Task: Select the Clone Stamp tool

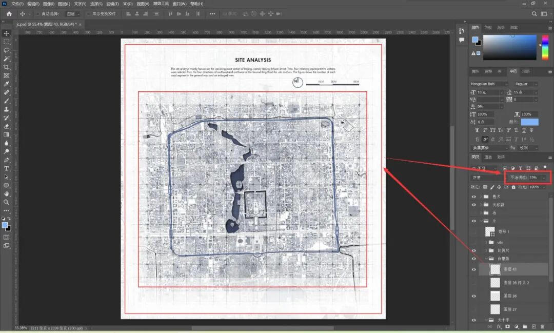Action: click(6, 110)
